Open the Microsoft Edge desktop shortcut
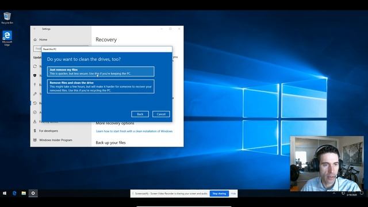The height and width of the screenshot is (207, 368). (7, 39)
